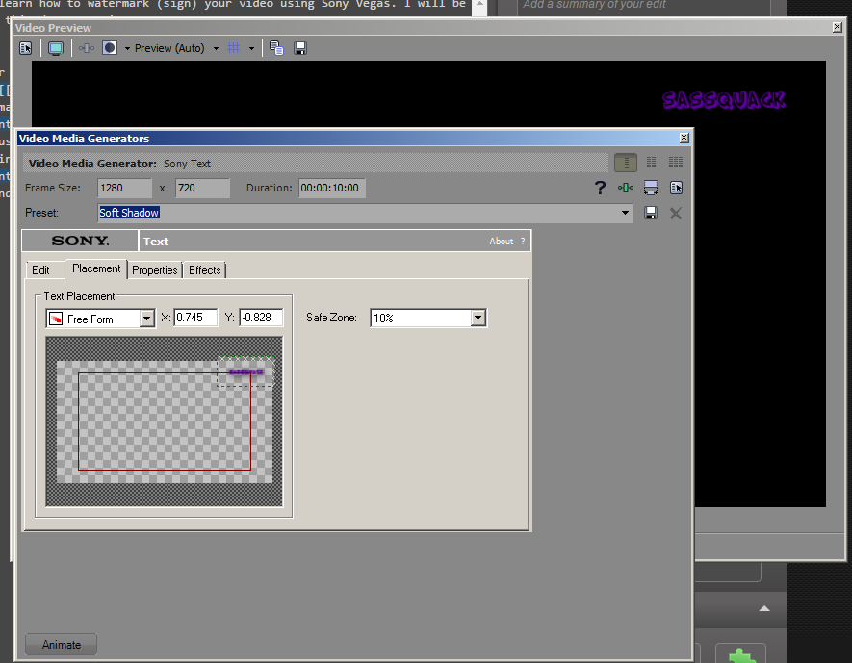Open Project Video Properties in Video Preview
852x663 pixels.
tap(26, 48)
